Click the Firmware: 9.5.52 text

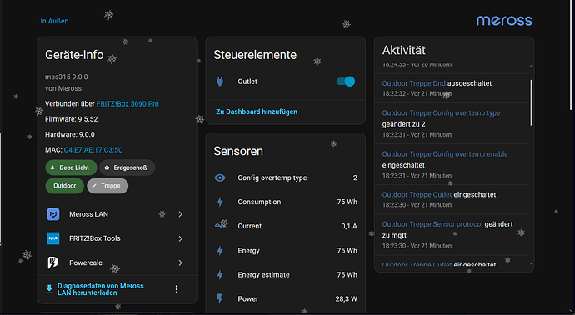(71, 119)
